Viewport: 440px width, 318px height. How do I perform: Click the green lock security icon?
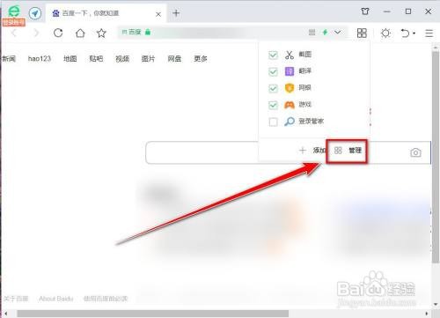[148, 32]
